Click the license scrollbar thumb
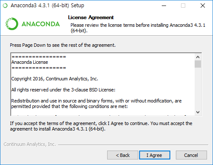Screen dimensions: 213x165 [198, 64]
